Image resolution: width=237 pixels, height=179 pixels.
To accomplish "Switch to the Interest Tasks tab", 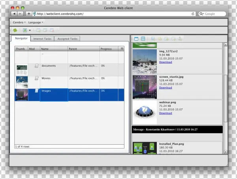I will [42, 39].
